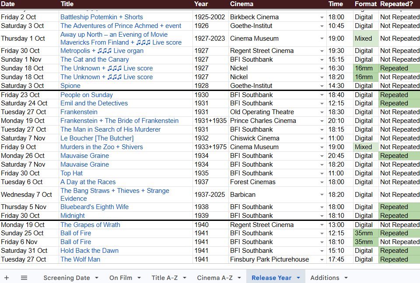This screenshot has height=283, width=420.
Task: Open Cinema A-Z tab dropdown arrow
Action: tap(239, 278)
